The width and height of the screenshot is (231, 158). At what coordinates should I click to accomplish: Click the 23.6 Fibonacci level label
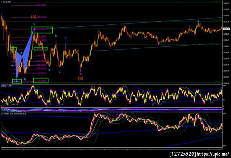pos(42,73)
